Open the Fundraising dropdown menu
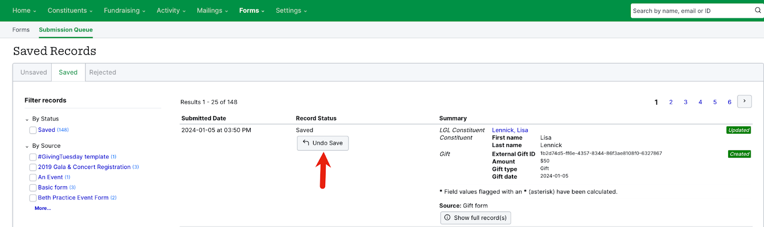The width and height of the screenshot is (764, 227). [x=125, y=10]
